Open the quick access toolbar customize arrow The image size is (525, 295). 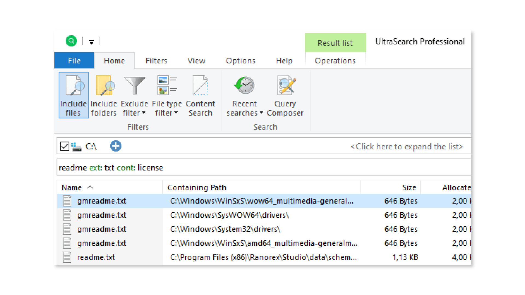[x=91, y=42]
